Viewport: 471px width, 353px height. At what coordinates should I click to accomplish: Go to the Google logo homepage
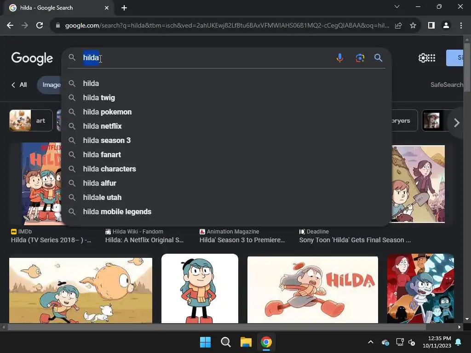(x=32, y=58)
